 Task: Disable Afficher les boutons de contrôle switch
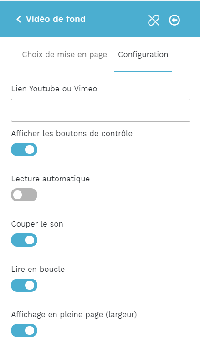(x=24, y=149)
